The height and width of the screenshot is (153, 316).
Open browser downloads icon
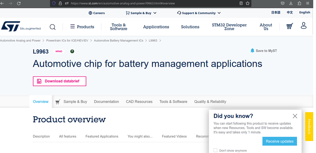pyautogui.click(x=291, y=3)
